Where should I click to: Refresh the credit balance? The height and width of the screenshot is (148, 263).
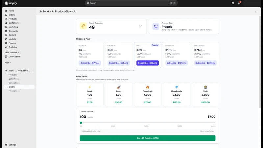(141, 26)
